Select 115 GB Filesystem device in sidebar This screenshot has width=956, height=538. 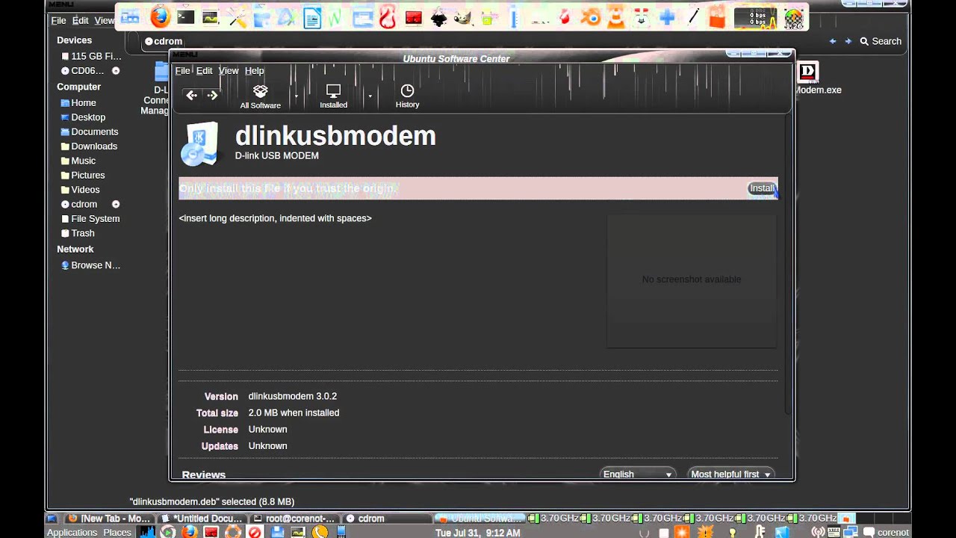90,56
